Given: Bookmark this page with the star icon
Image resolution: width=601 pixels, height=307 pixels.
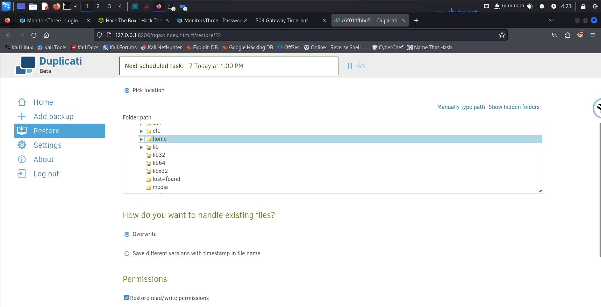Looking at the screenshot, I should 502,35.
